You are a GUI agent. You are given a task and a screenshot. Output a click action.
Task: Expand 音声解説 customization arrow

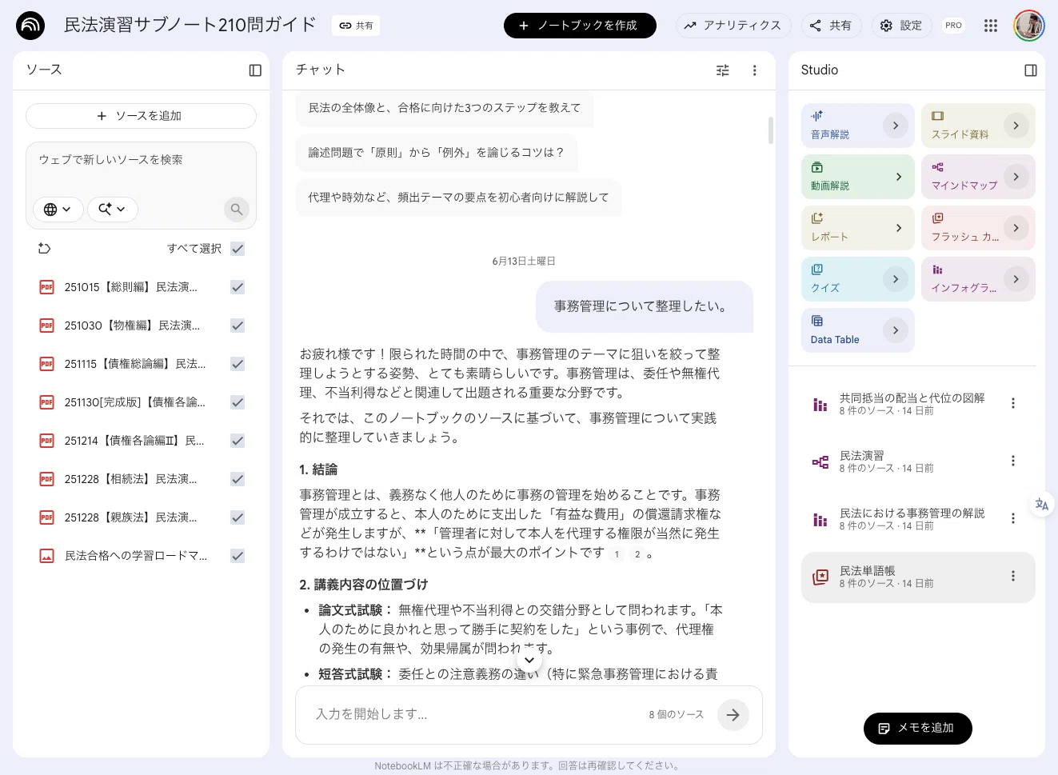896,126
